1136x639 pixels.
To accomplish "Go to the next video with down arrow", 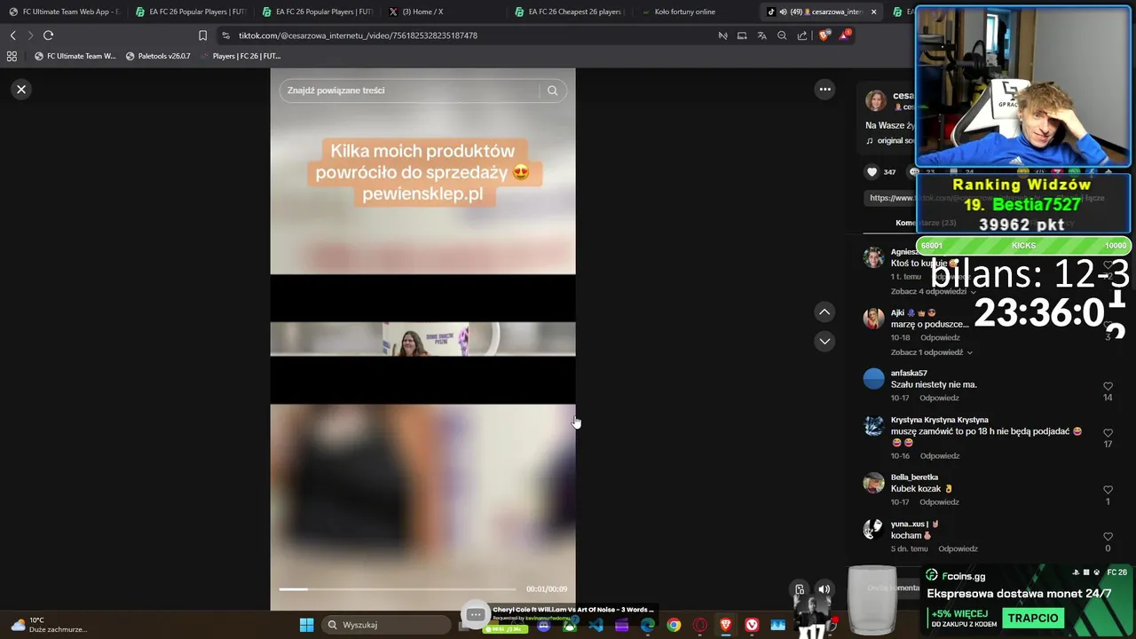I will coord(824,341).
